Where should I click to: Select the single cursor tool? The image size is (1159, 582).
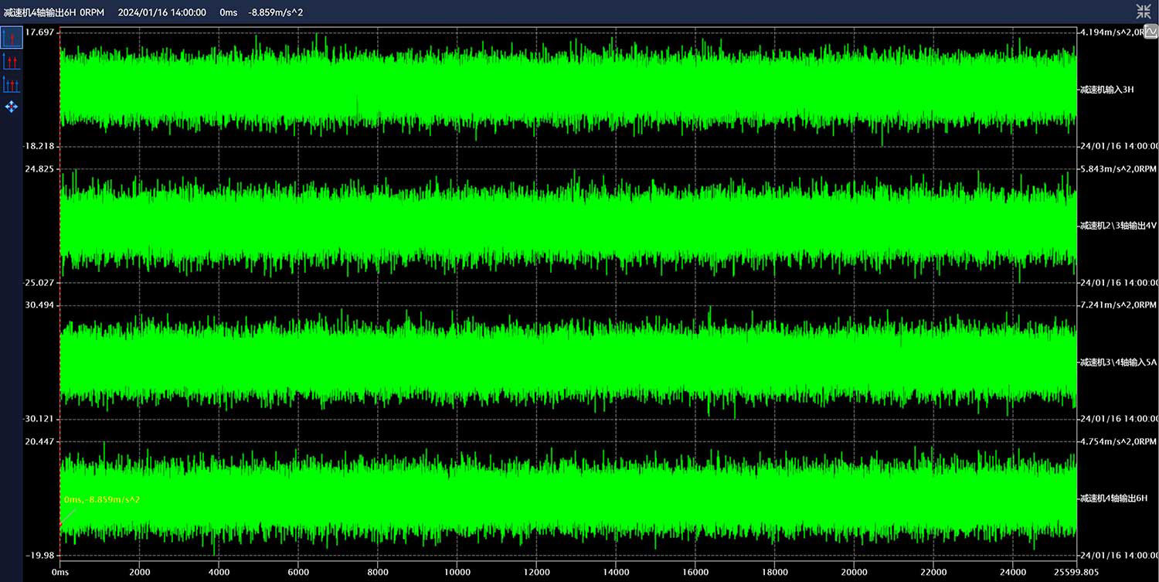[x=12, y=38]
